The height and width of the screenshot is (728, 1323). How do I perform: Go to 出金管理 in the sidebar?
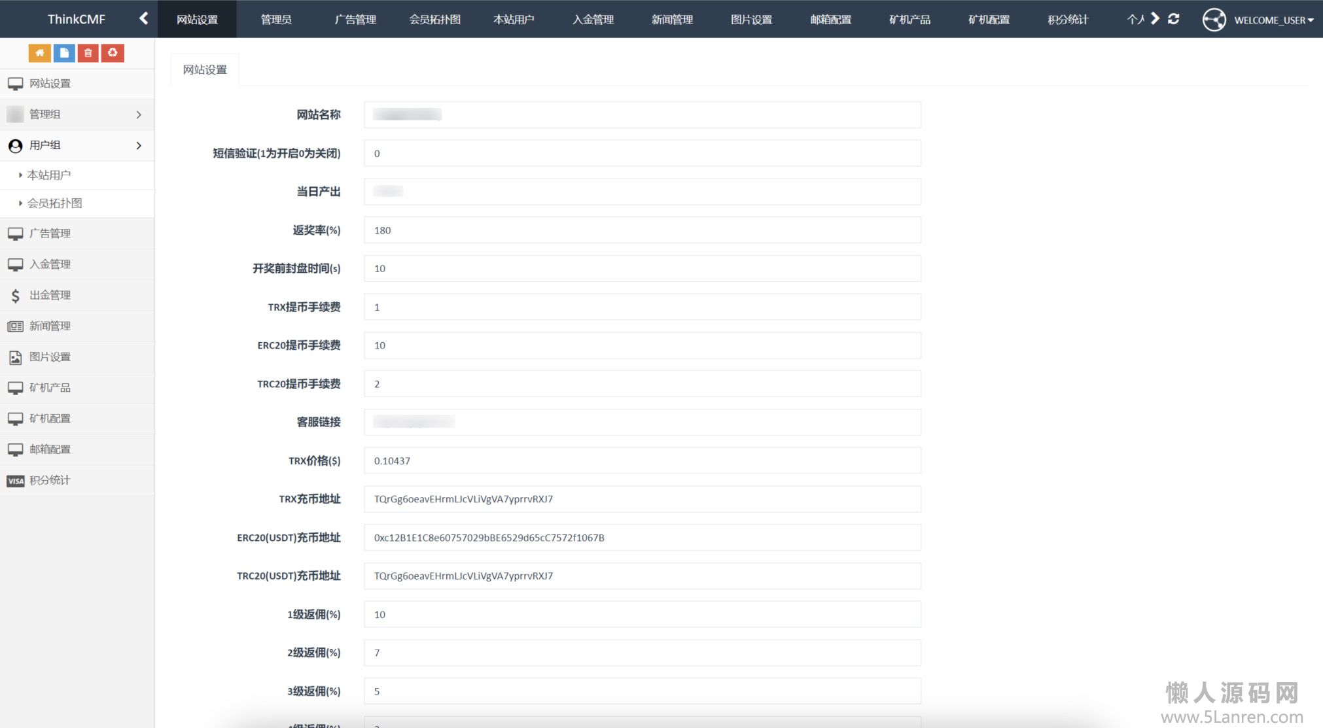click(50, 295)
